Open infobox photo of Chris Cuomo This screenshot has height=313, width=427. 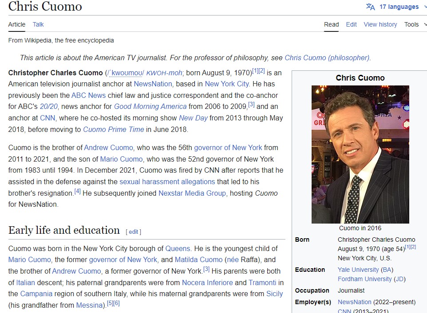click(x=360, y=155)
